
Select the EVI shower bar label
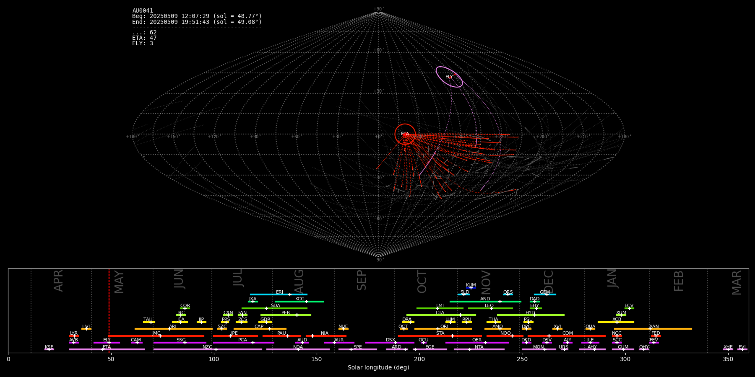click(x=742, y=347)
